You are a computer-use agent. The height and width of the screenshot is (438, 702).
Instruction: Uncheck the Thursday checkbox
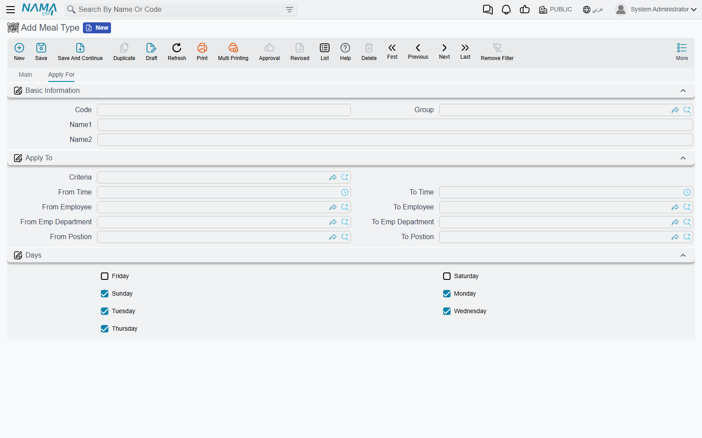pyautogui.click(x=104, y=328)
